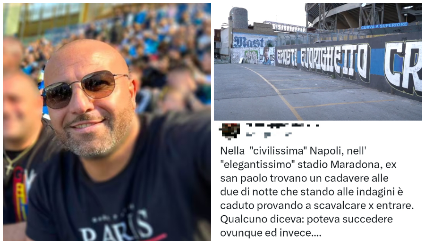Click the tweet line "ovunque ed invece...."
This screenshot has height=244, width=425.
tap(271, 233)
